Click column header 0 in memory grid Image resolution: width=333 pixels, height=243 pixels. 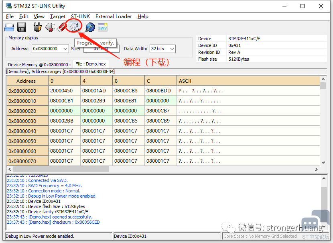(x=64, y=81)
